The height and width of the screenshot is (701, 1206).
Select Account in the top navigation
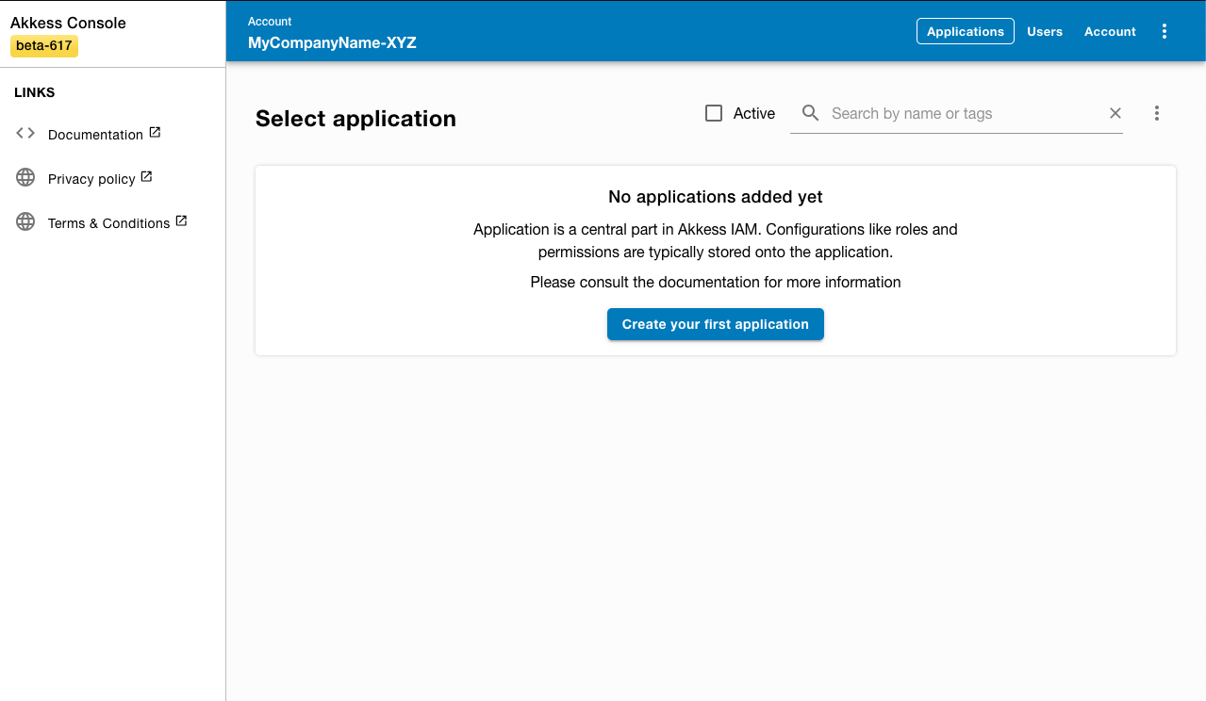coord(1109,31)
